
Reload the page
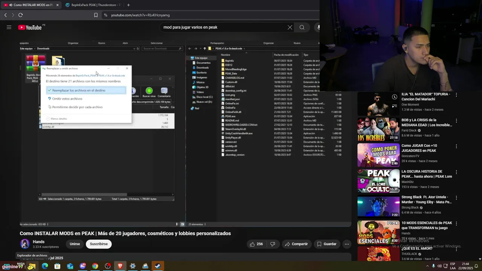[20, 15]
